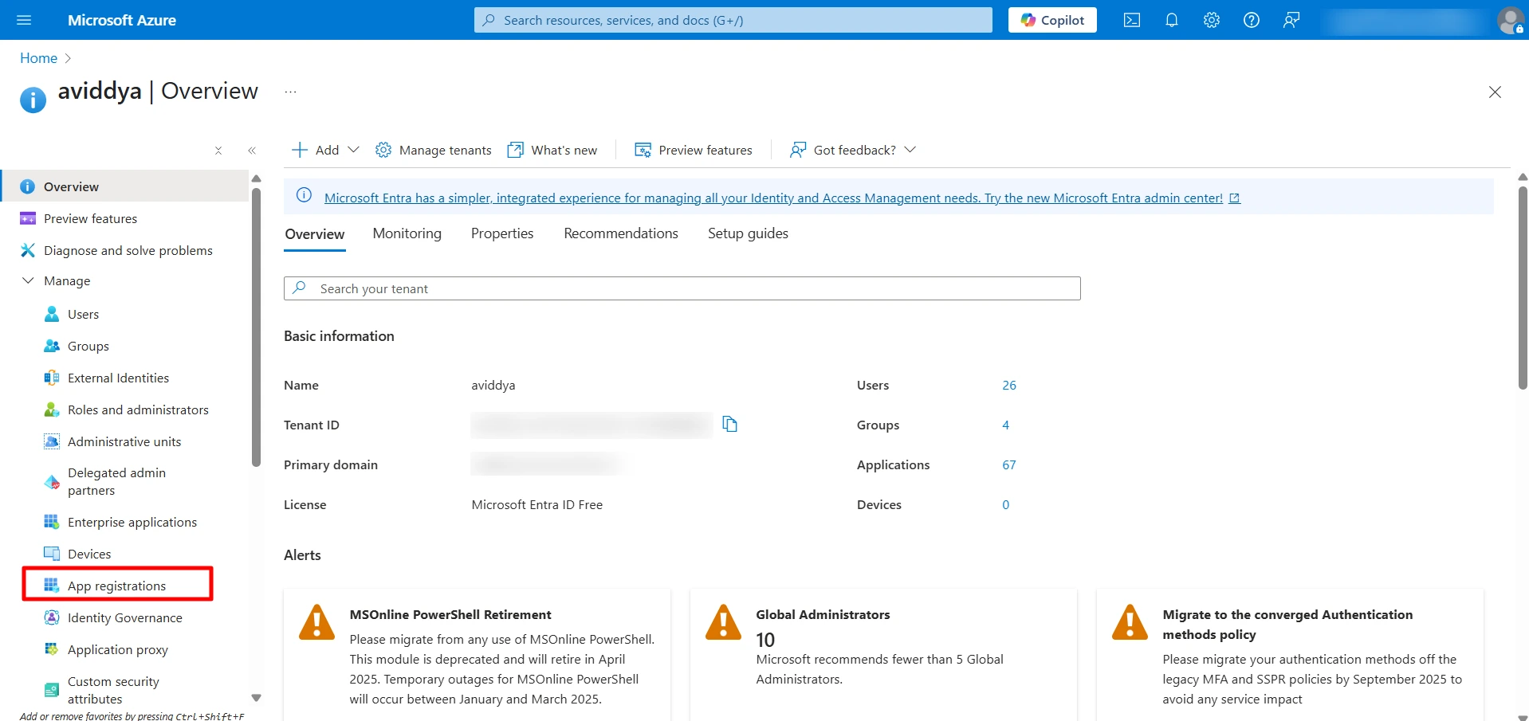Open the notifications bell
The height and width of the screenshot is (721, 1529).
1172,20
